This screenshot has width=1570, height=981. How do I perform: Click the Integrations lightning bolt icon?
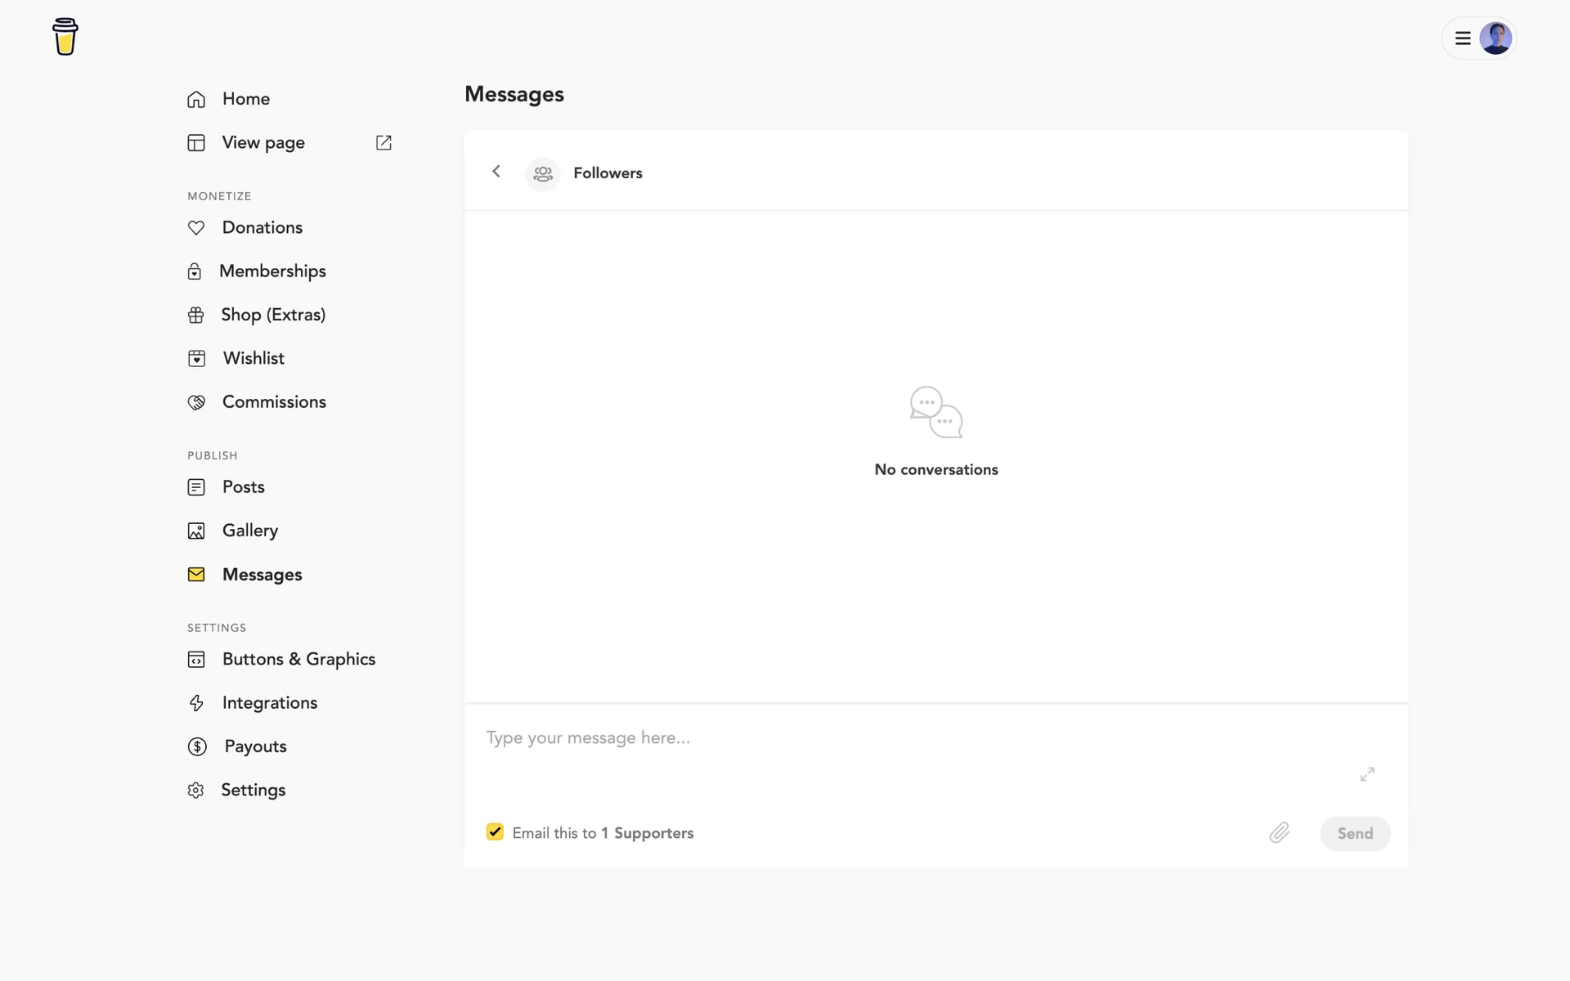tap(196, 703)
